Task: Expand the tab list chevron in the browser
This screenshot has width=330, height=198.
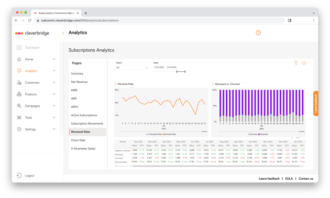Action: (x=314, y=13)
